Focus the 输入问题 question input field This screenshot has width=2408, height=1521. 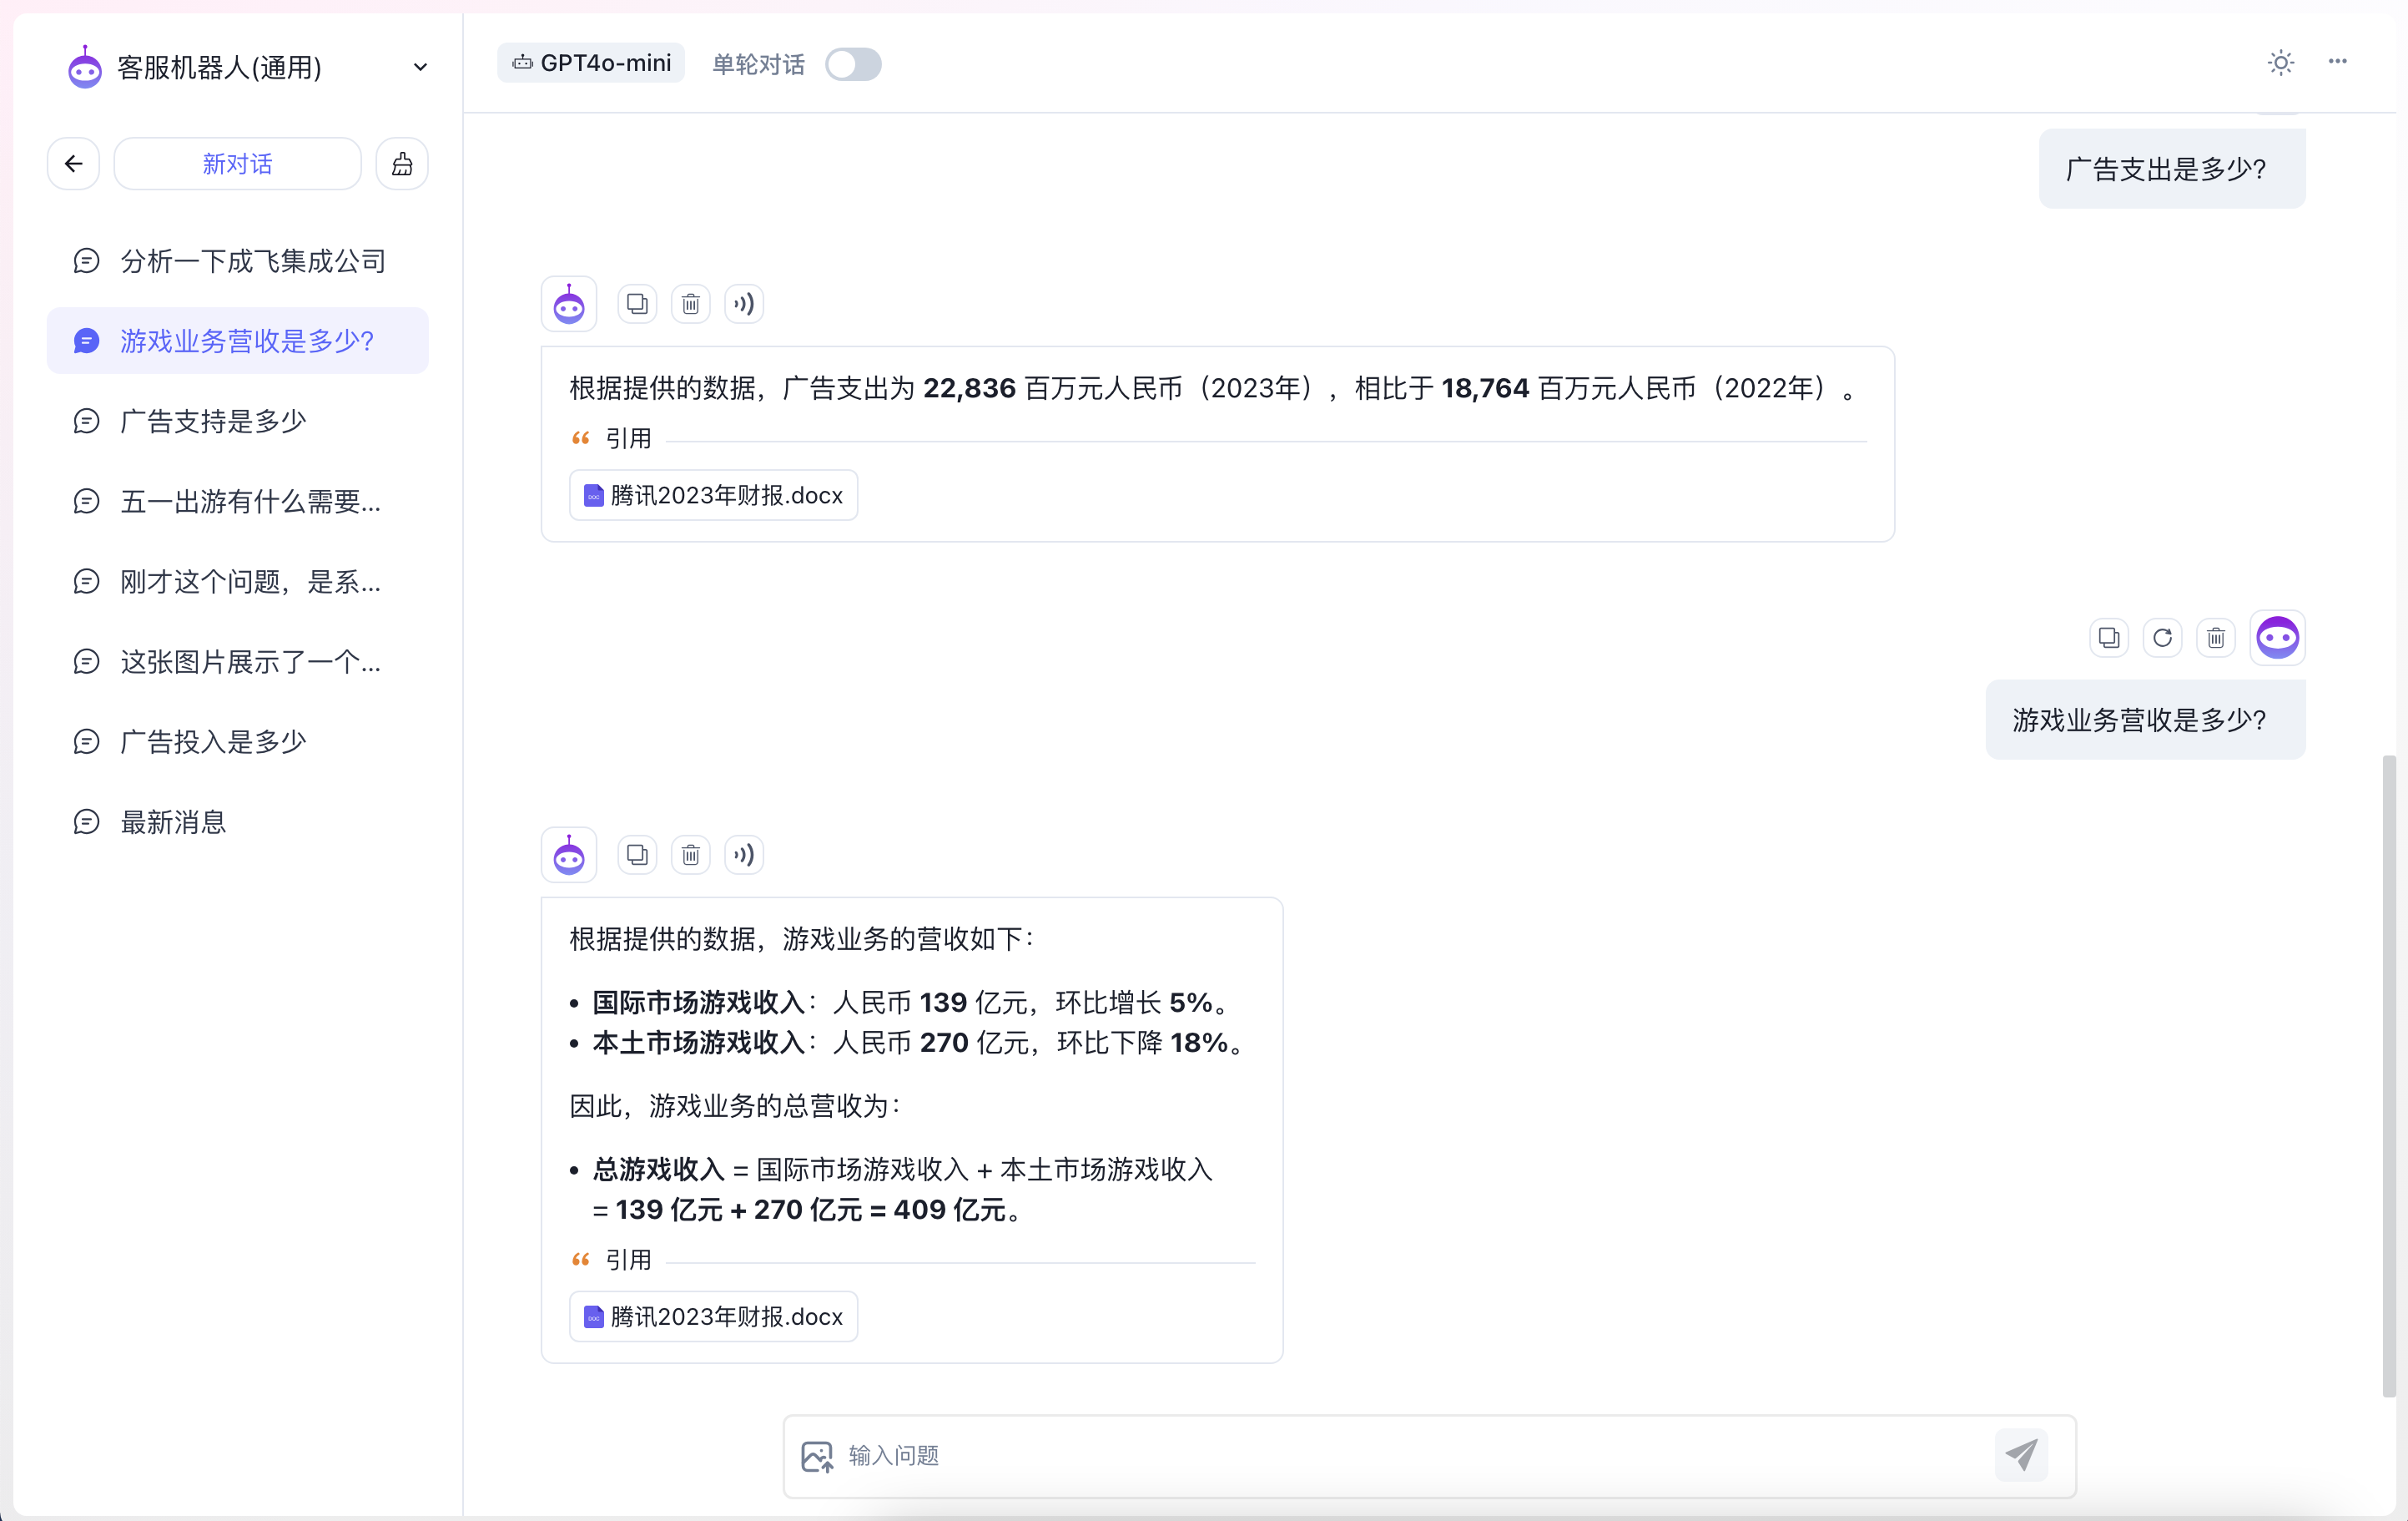[1400, 1456]
